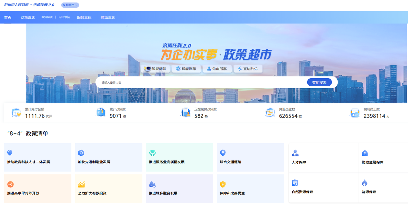Open the 政策解读 submenu item
408x207 pixels.
pyautogui.click(x=47, y=17)
